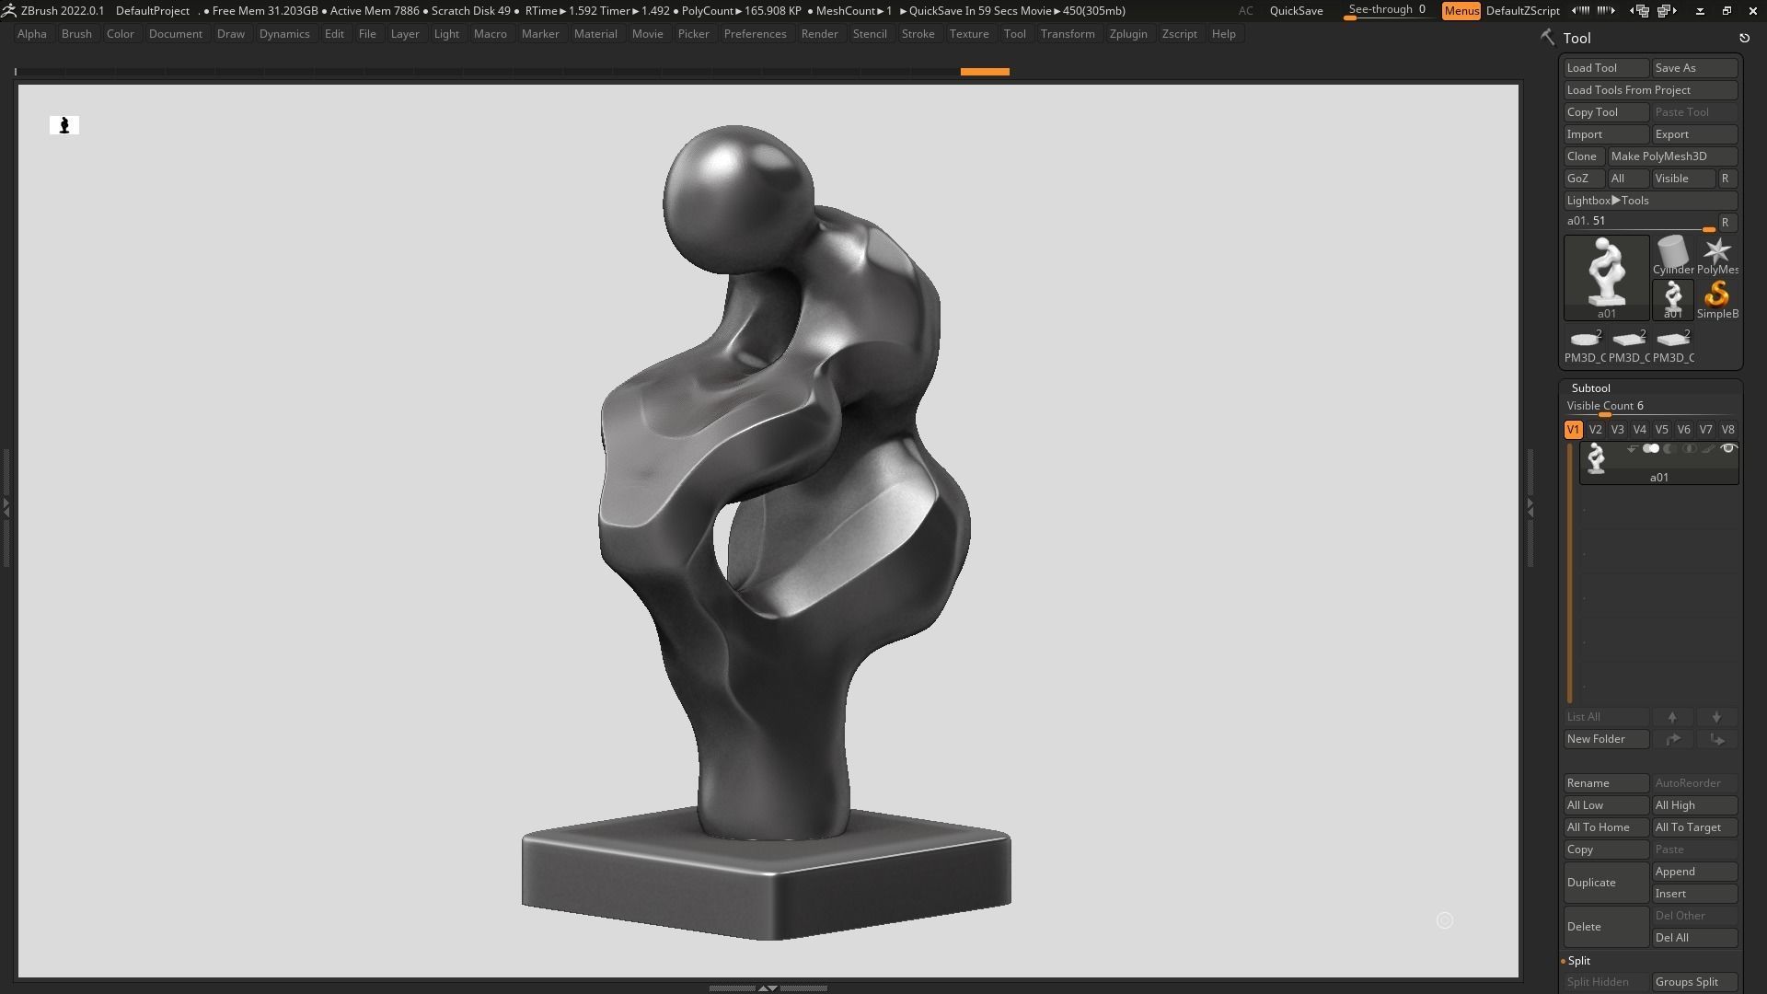
Task: Click the Tool palette hammer icon
Action: point(1547,38)
